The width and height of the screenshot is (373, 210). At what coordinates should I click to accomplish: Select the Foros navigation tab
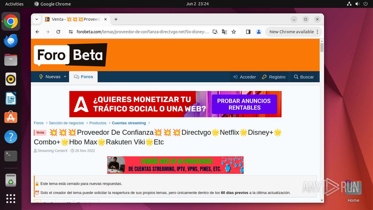tap(83, 77)
